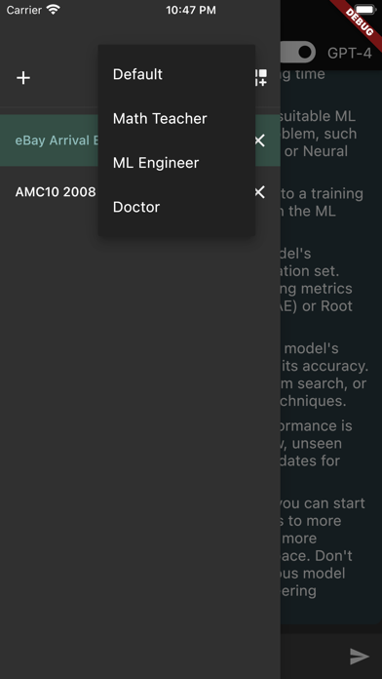The image size is (382, 679).
Task: Tap the plus icon for new chat
Action: (23, 78)
